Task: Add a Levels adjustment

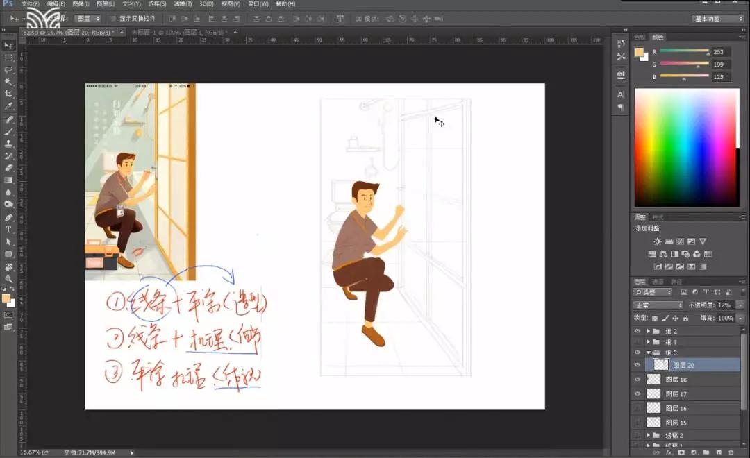Action: (x=669, y=241)
